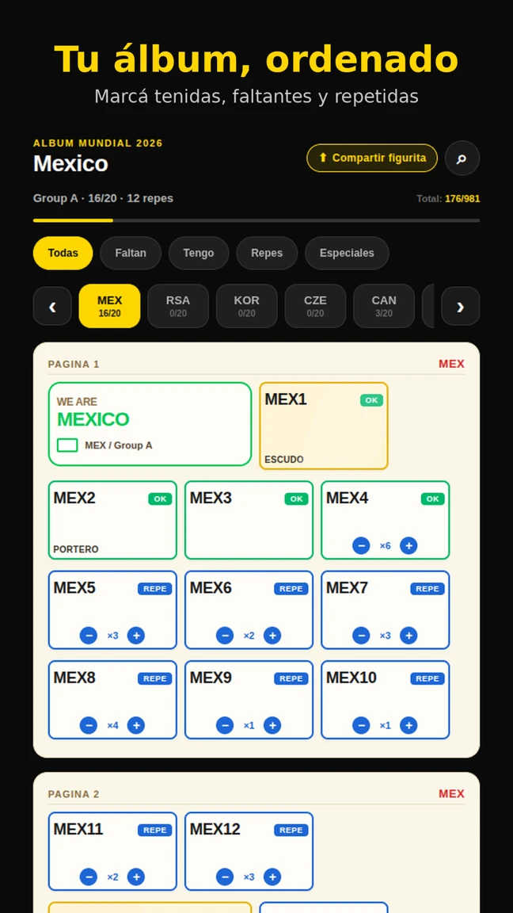Click the REPE badge on MEX6
The width and height of the screenshot is (513, 913).
pos(291,589)
